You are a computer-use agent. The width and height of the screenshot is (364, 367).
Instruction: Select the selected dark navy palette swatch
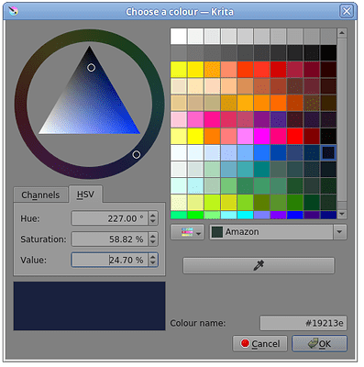click(x=328, y=152)
